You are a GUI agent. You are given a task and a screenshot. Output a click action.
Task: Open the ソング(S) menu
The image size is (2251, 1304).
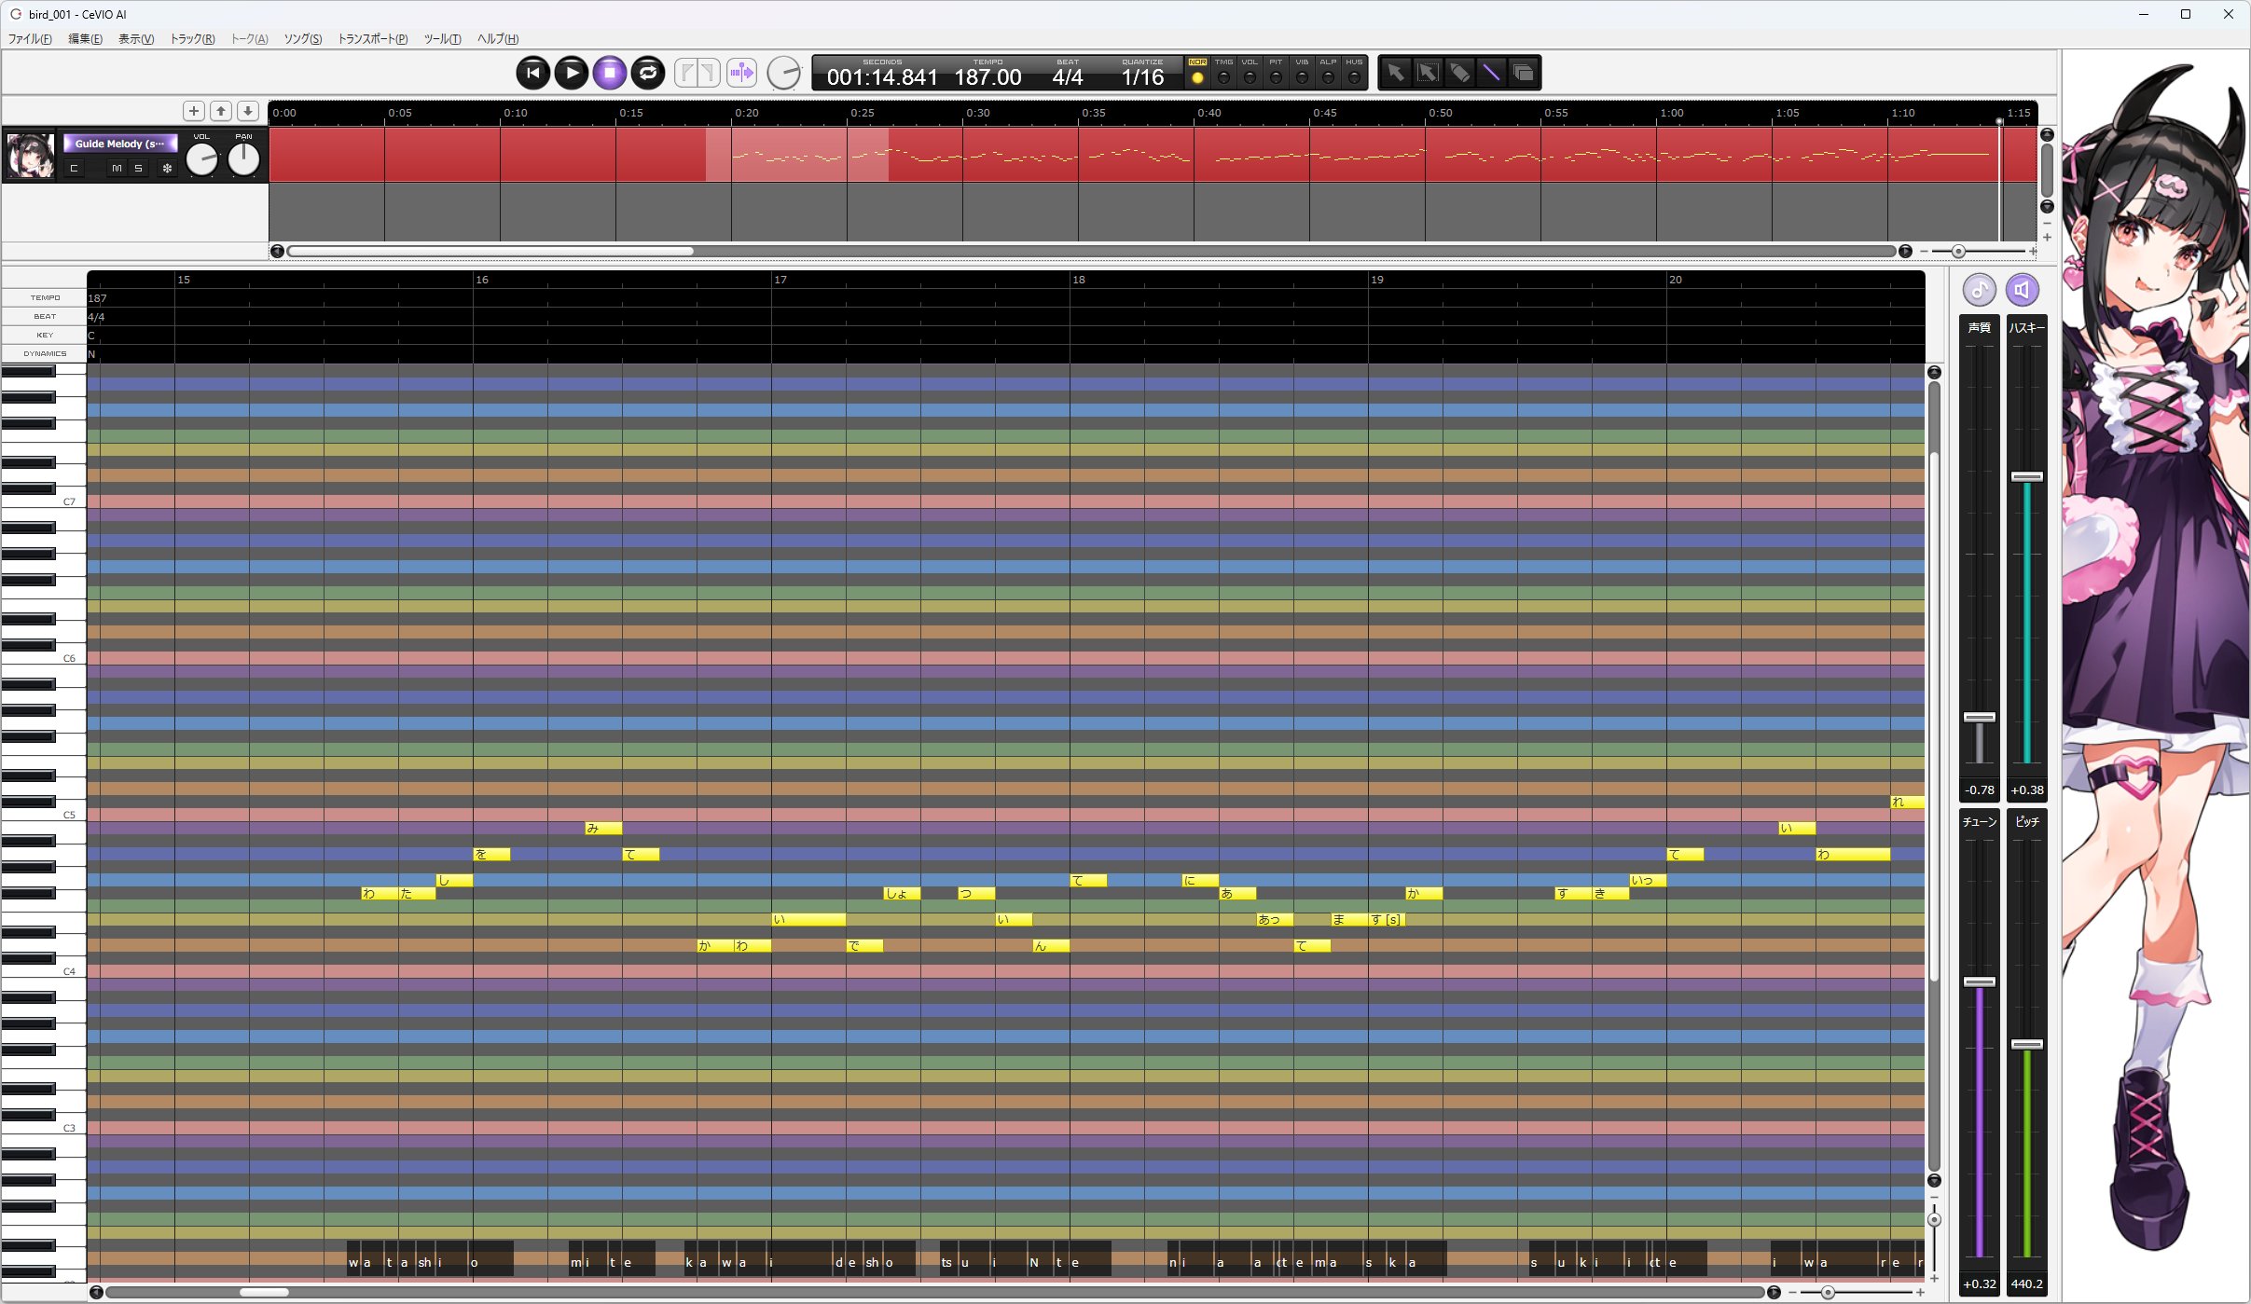click(x=302, y=39)
